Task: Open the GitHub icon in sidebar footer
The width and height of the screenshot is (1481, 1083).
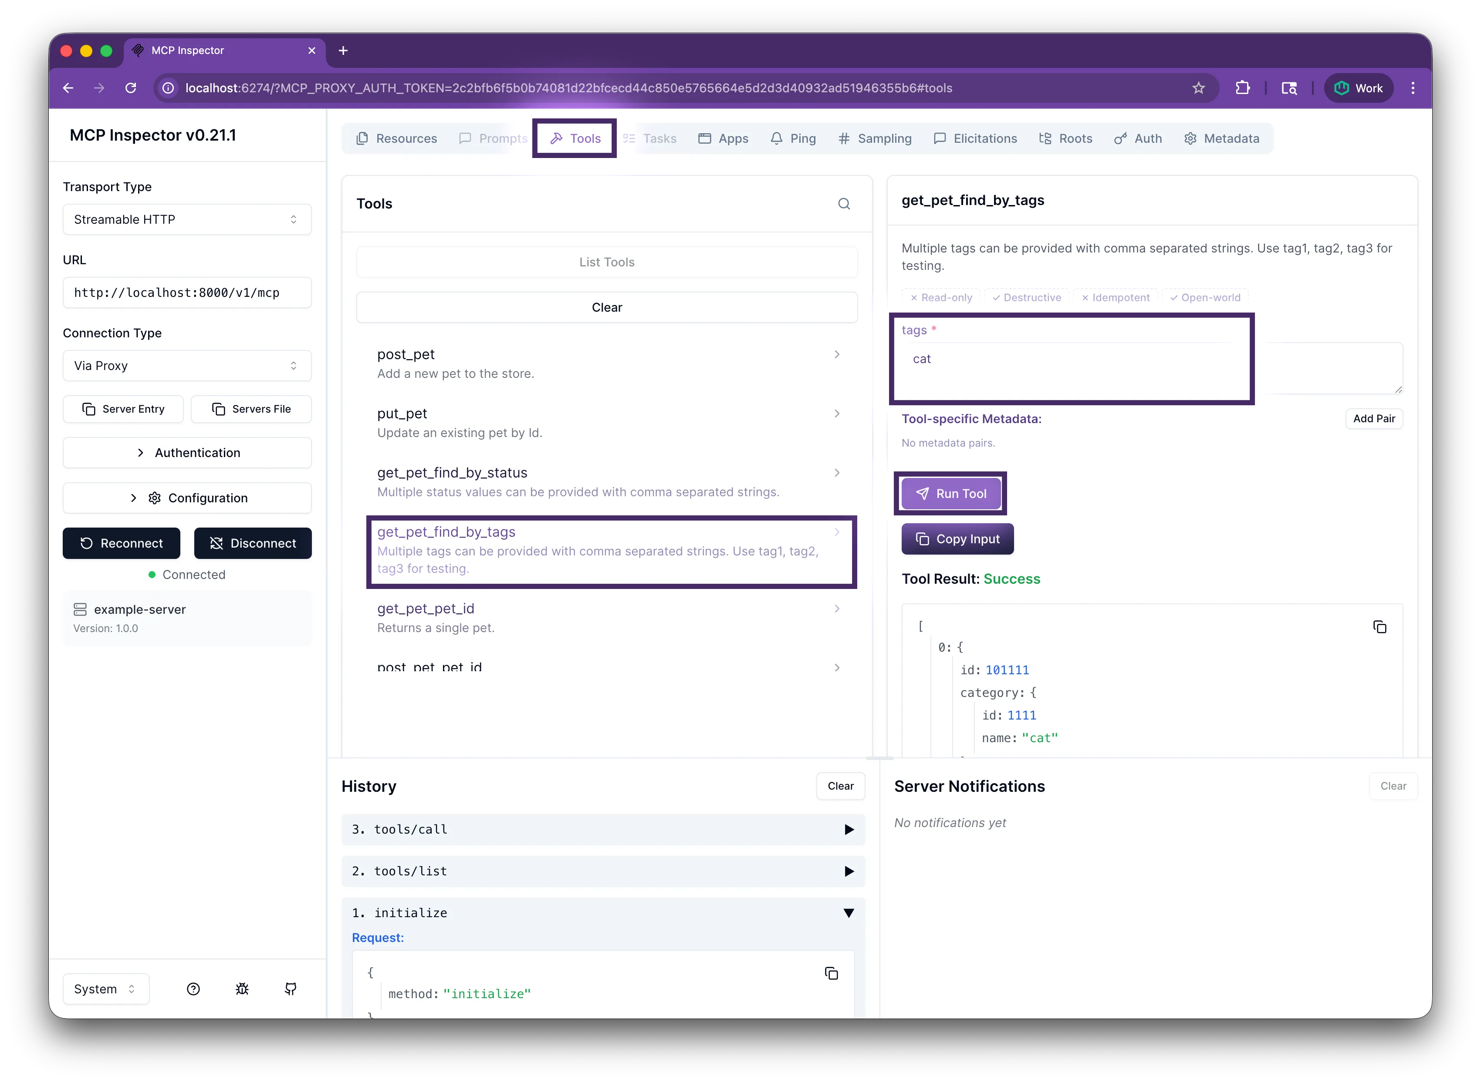Action: tap(291, 989)
